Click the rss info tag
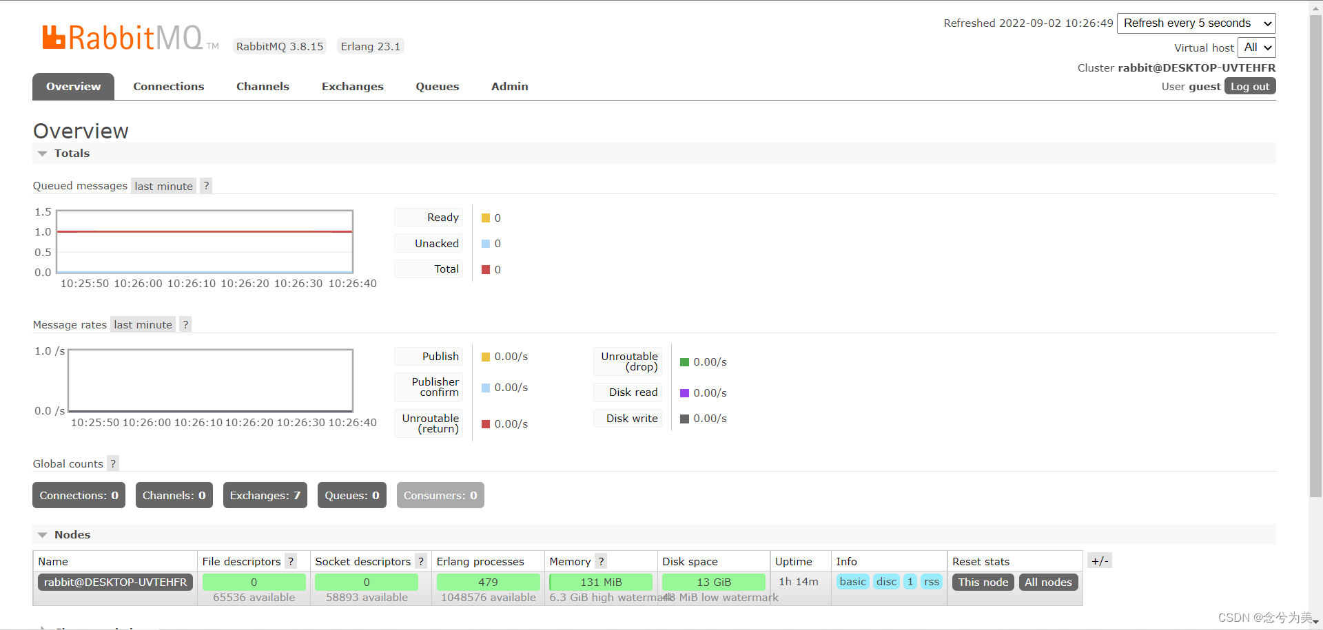This screenshot has height=630, width=1323. 932,582
